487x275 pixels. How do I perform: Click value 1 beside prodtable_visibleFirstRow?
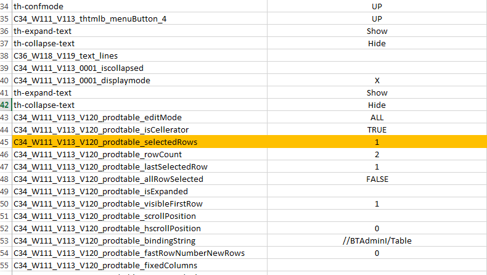pos(377,203)
